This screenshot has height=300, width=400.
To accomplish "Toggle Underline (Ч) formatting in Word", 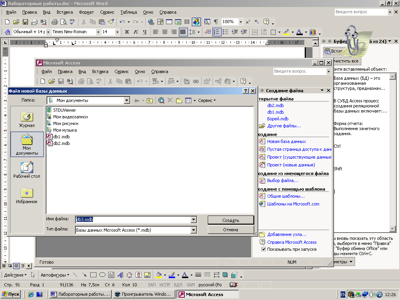I will pos(145,32).
